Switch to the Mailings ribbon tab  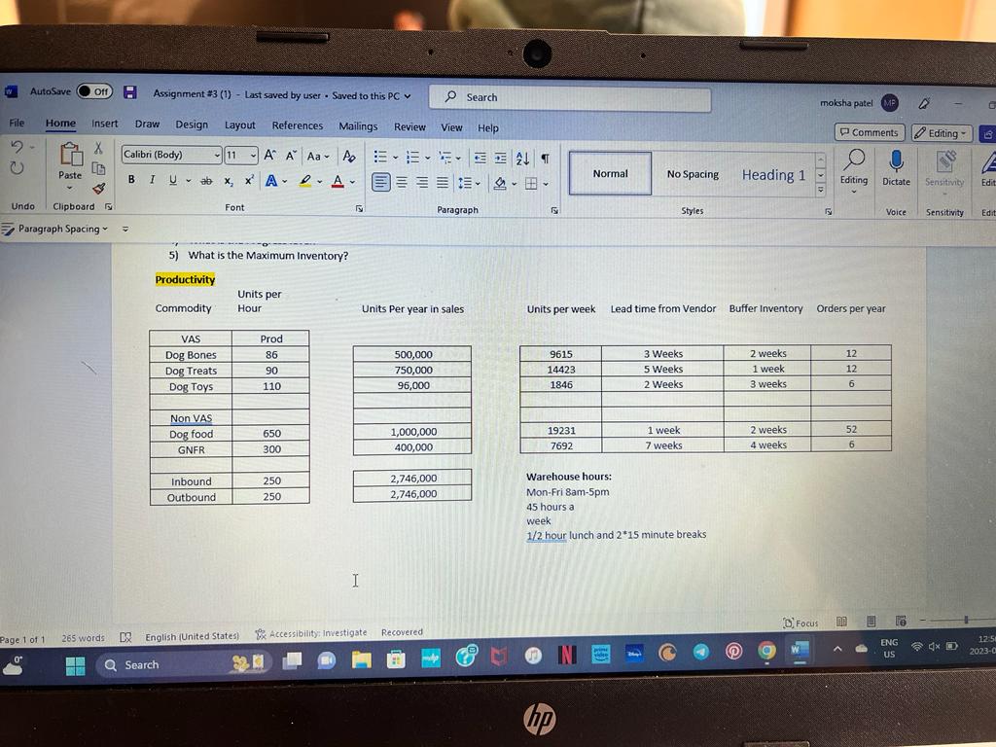pyautogui.click(x=358, y=125)
